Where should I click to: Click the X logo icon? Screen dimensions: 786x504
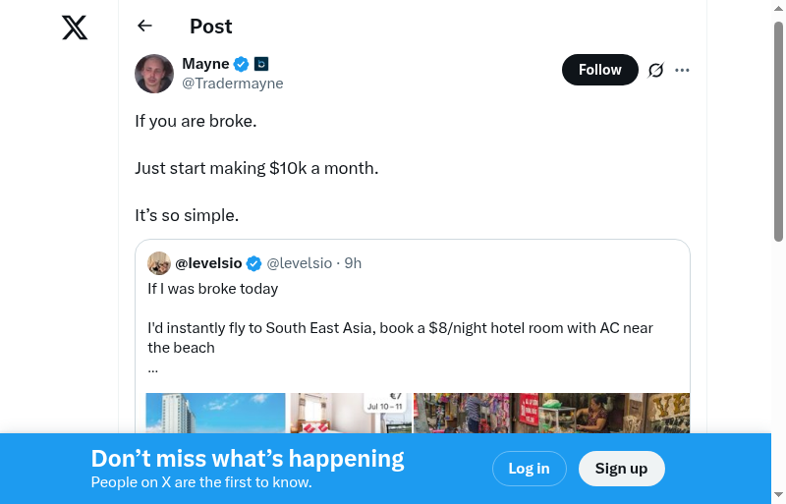pyautogui.click(x=75, y=28)
